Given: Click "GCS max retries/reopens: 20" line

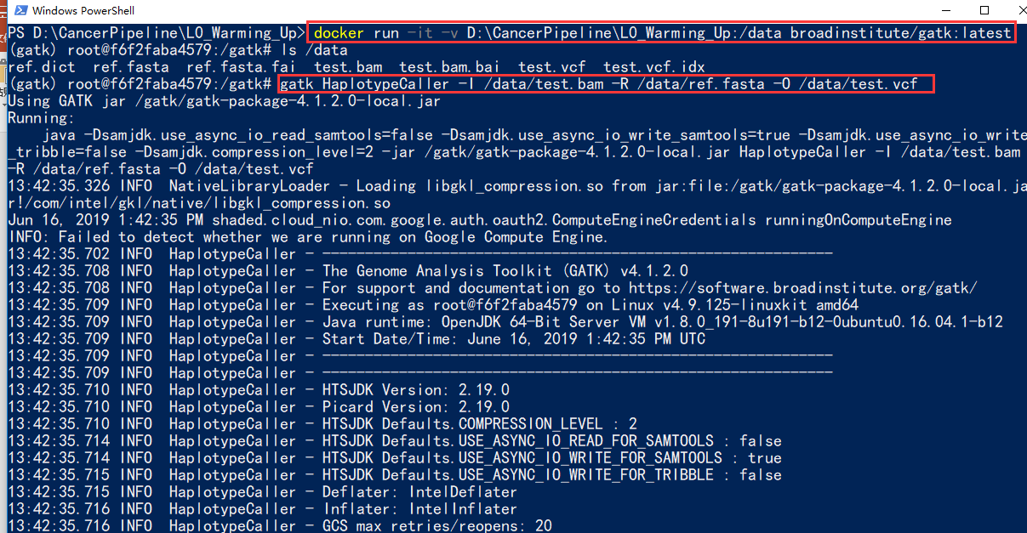Looking at the screenshot, I should click(x=437, y=525).
